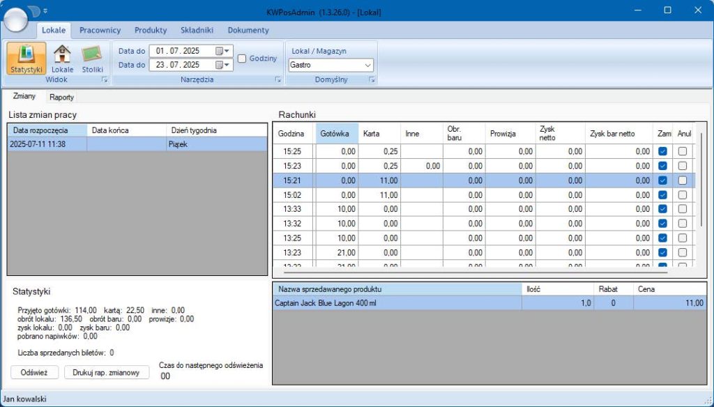Open the Statystyki view
The width and height of the screenshot is (714, 407).
27,59
